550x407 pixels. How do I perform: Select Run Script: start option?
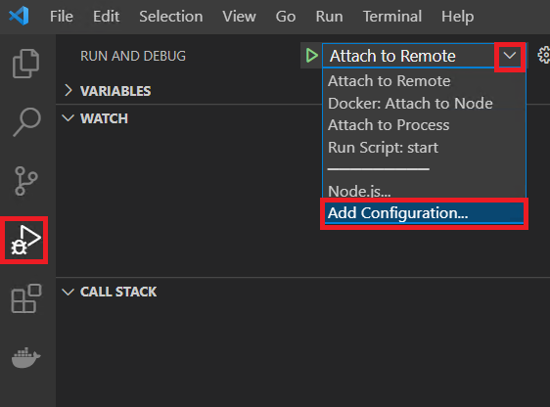383,148
